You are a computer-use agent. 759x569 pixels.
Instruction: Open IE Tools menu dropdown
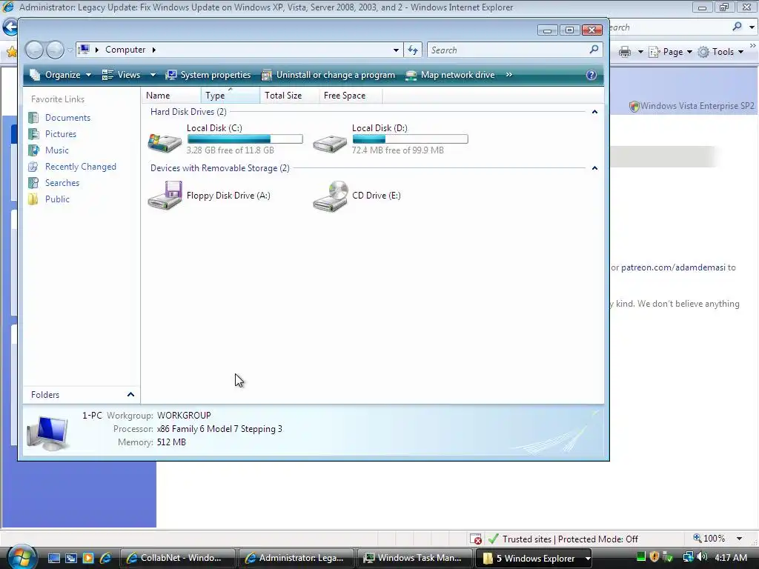pyautogui.click(x=720, y=52)
